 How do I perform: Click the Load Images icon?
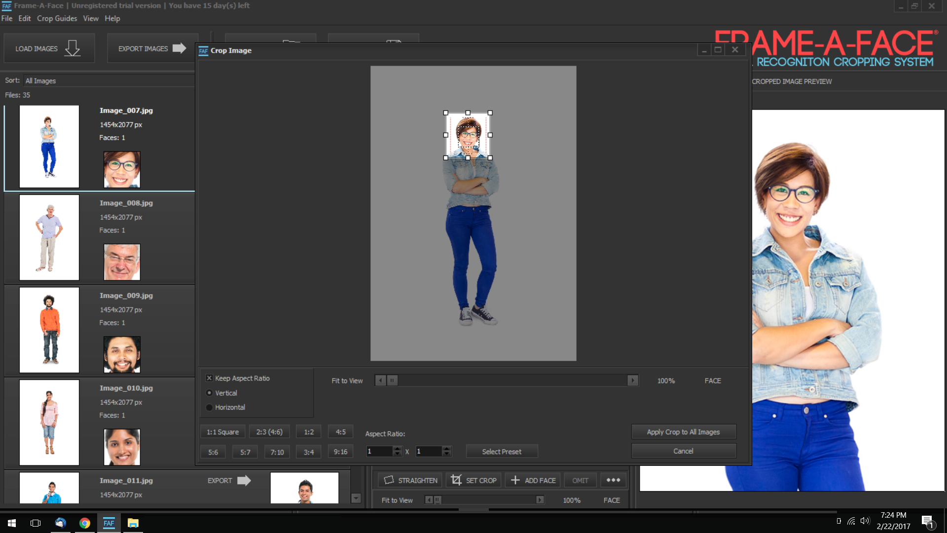tap(72, 48)
